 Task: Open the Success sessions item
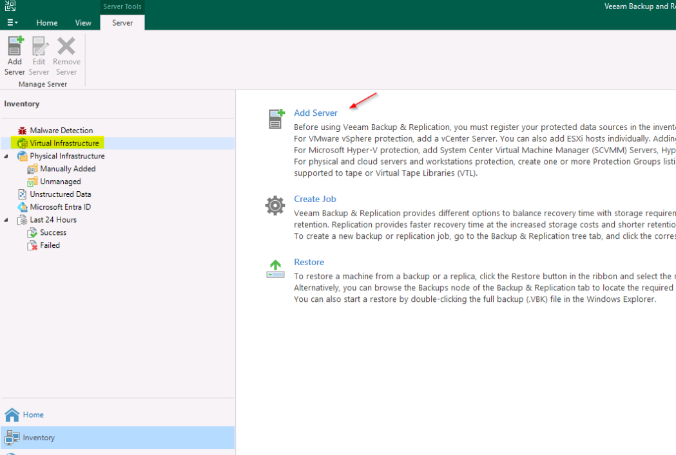coord(53,232)
